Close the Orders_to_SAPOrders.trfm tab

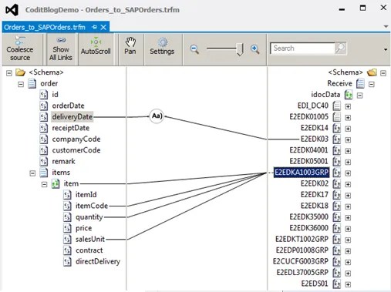click(103, 27)
